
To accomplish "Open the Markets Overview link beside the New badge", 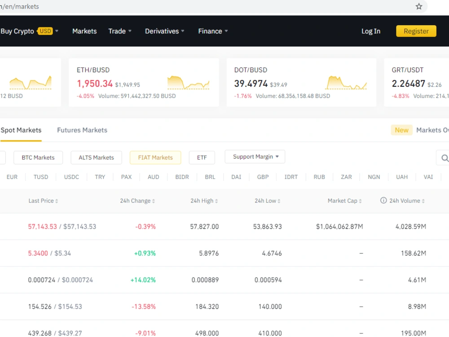I will click(432, 130).
